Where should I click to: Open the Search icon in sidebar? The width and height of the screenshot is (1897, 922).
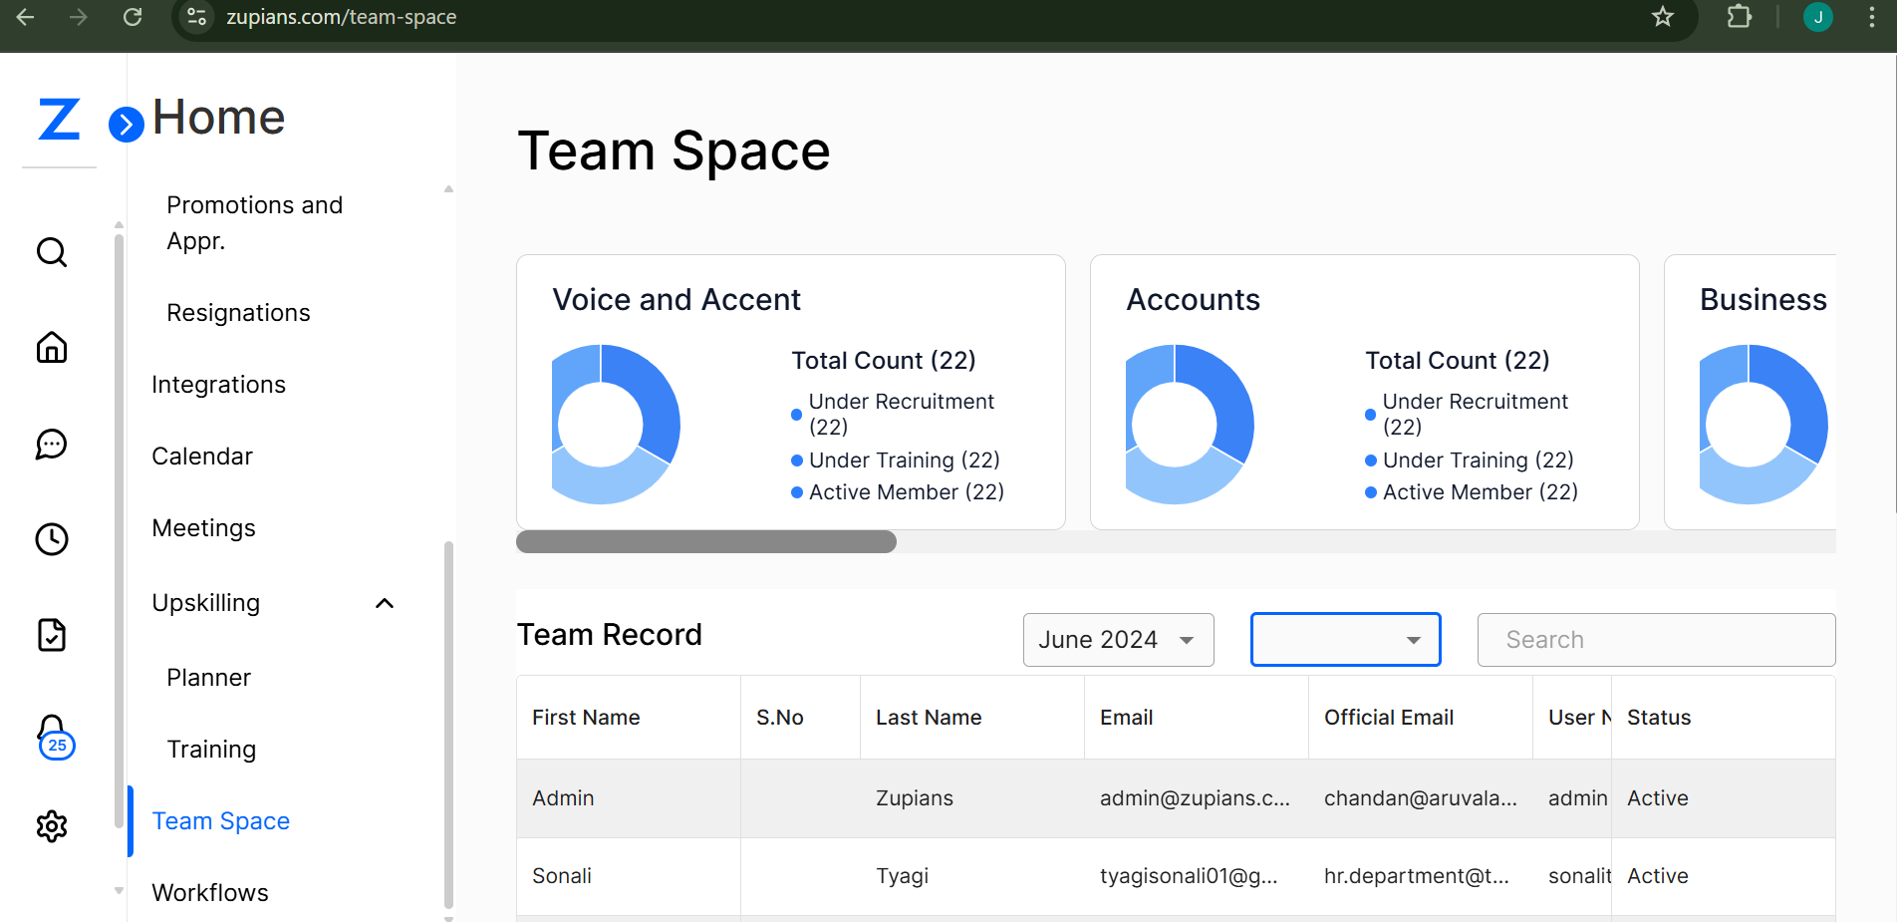pos(51,252)
